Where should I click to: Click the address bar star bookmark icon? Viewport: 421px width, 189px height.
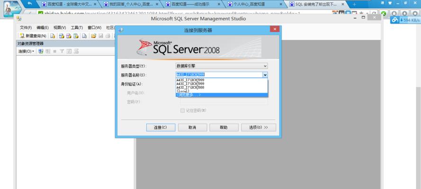point(361,13)
